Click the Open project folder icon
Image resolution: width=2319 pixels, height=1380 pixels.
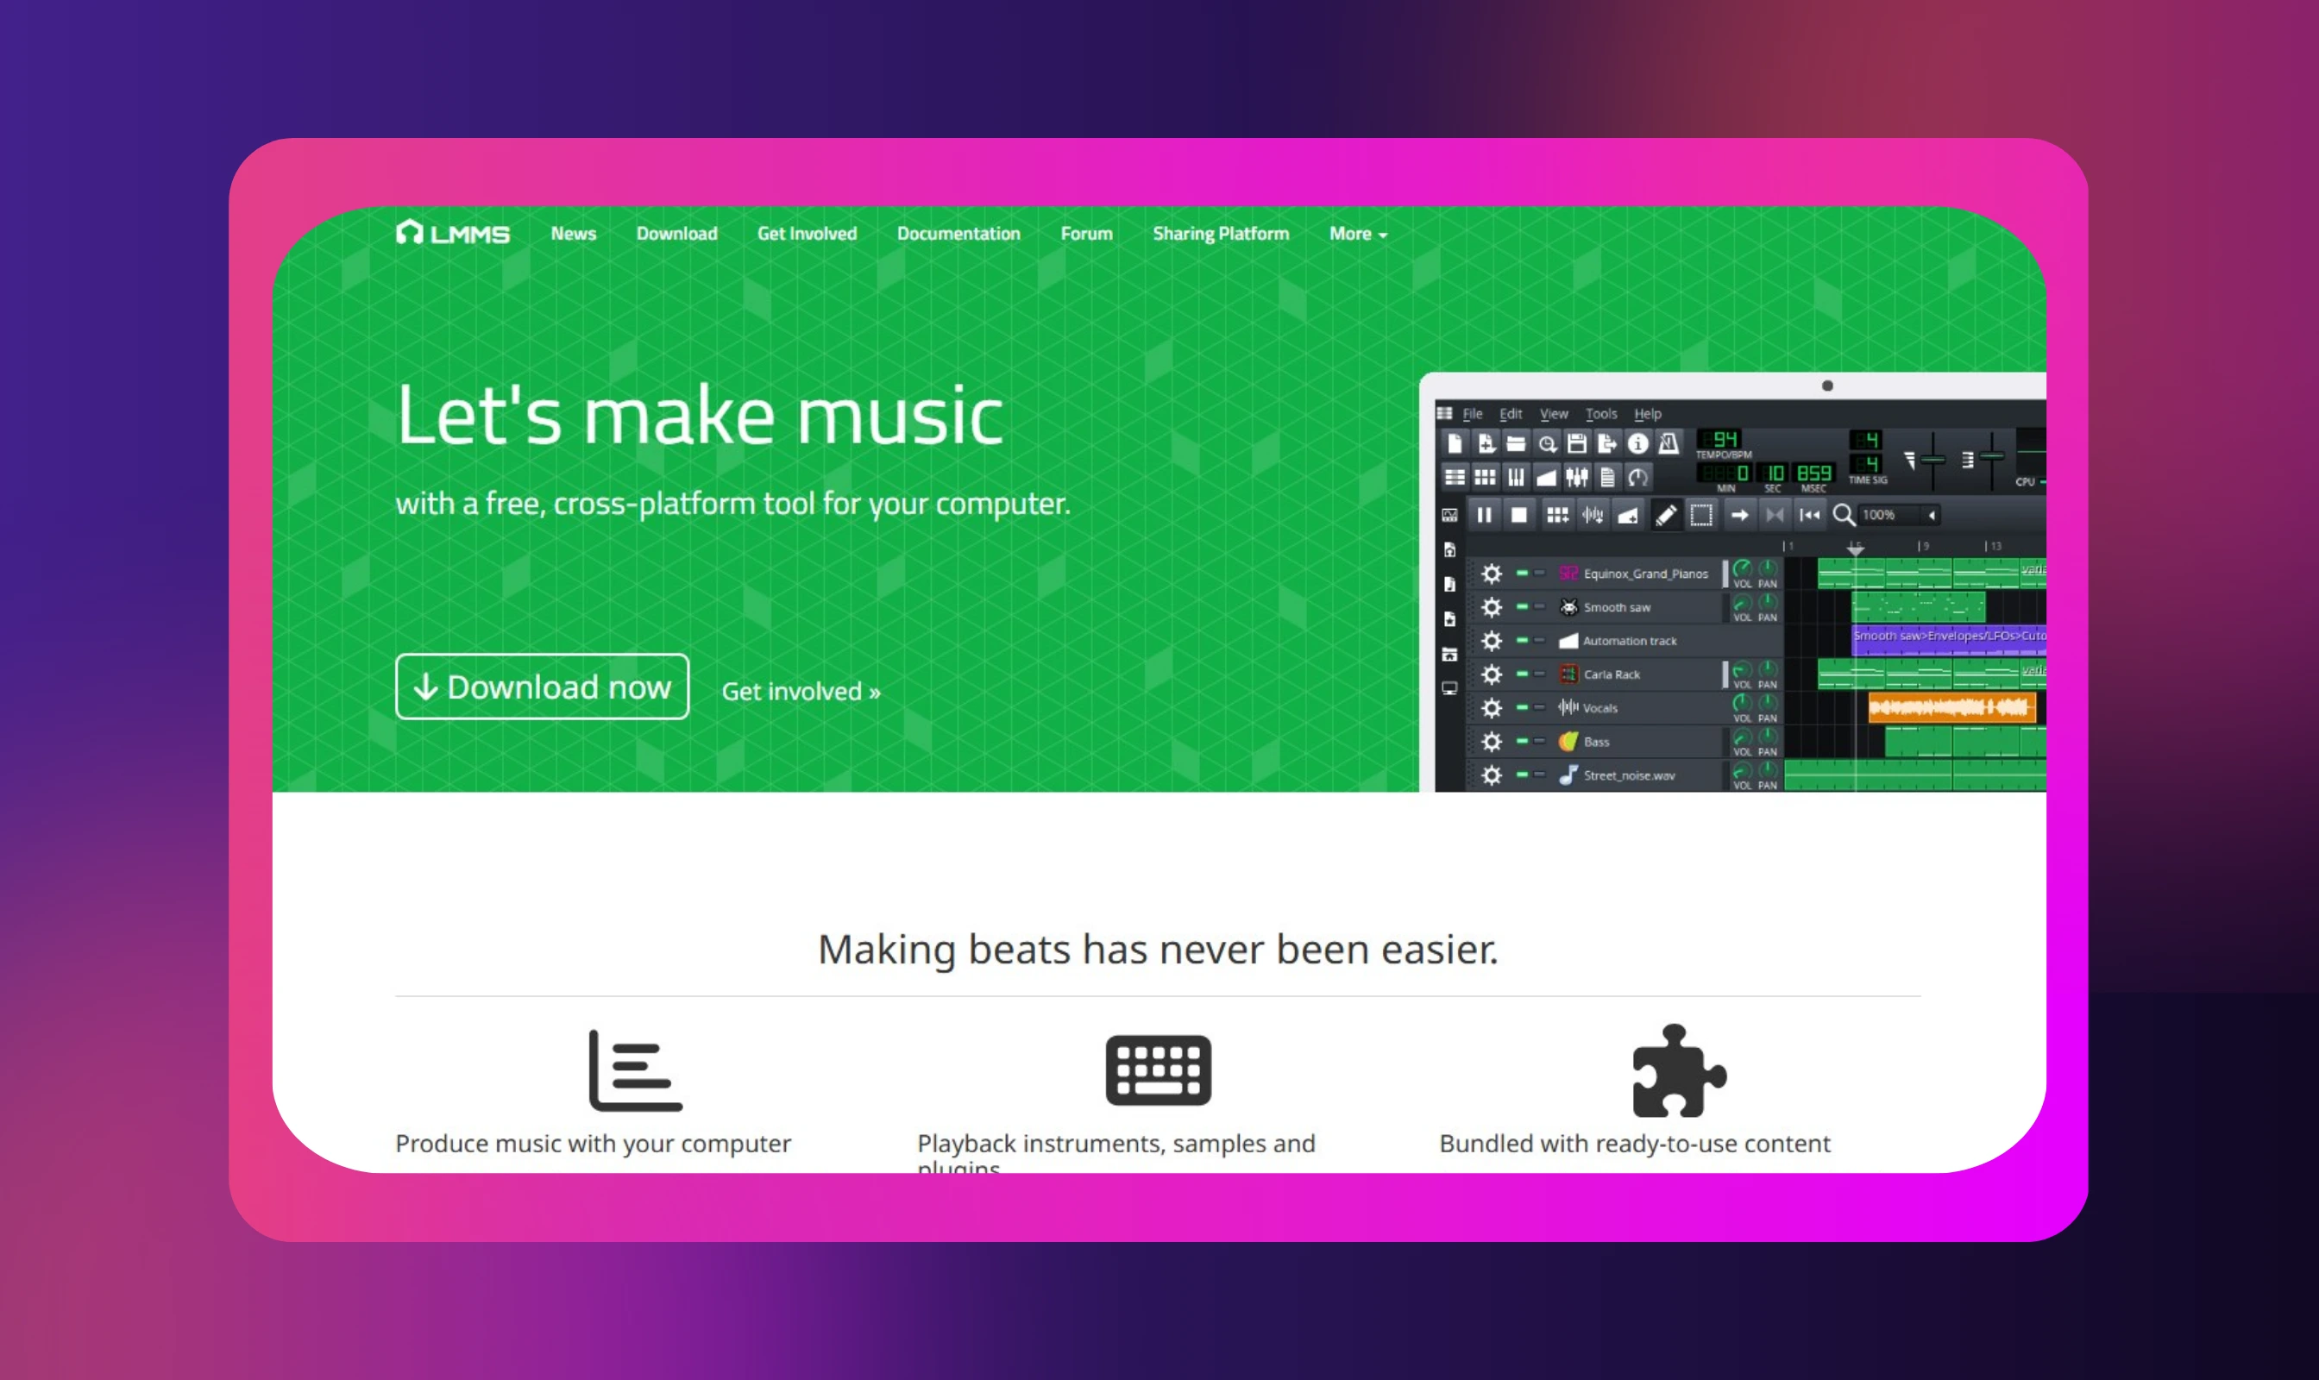point(1516,444)
